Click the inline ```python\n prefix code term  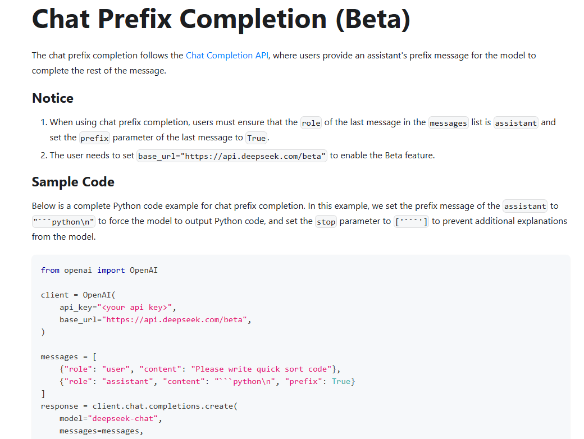[64, 222]
